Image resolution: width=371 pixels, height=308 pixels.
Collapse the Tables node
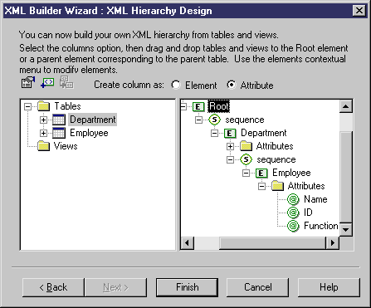point(27,106)
